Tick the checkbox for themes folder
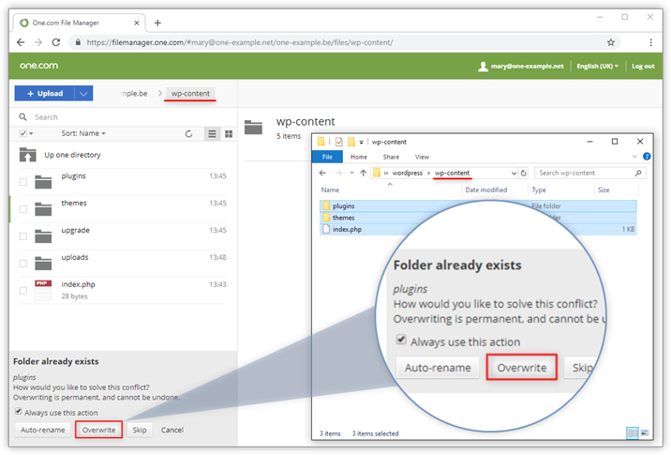Image resolution: width=671 pixels, height=455 pixels. [x=23, y=209]
